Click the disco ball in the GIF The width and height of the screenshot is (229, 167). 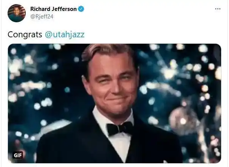183,121
